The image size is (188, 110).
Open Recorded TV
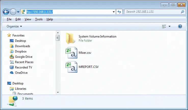[x=23, y=67]
